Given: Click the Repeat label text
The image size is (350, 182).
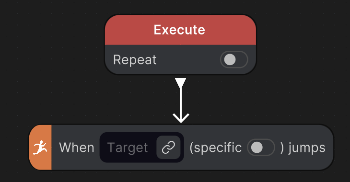Looking at the screenshot, I should click(x=135, y=60).
